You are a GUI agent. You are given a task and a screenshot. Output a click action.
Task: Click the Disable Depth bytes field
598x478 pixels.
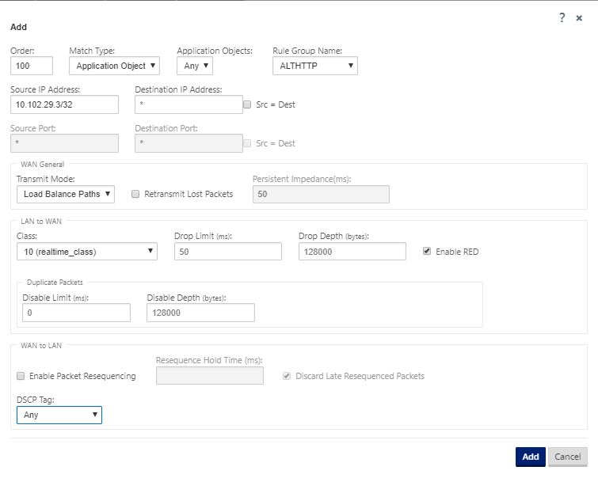click(200, 313)
